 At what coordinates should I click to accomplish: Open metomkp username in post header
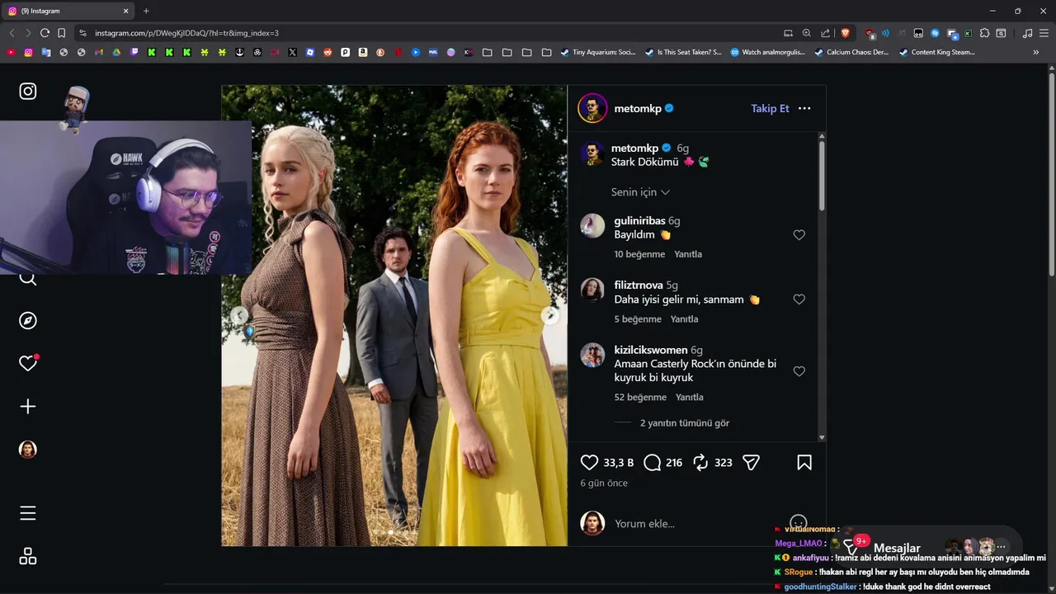pyautogui.click(x=638, y=108)
